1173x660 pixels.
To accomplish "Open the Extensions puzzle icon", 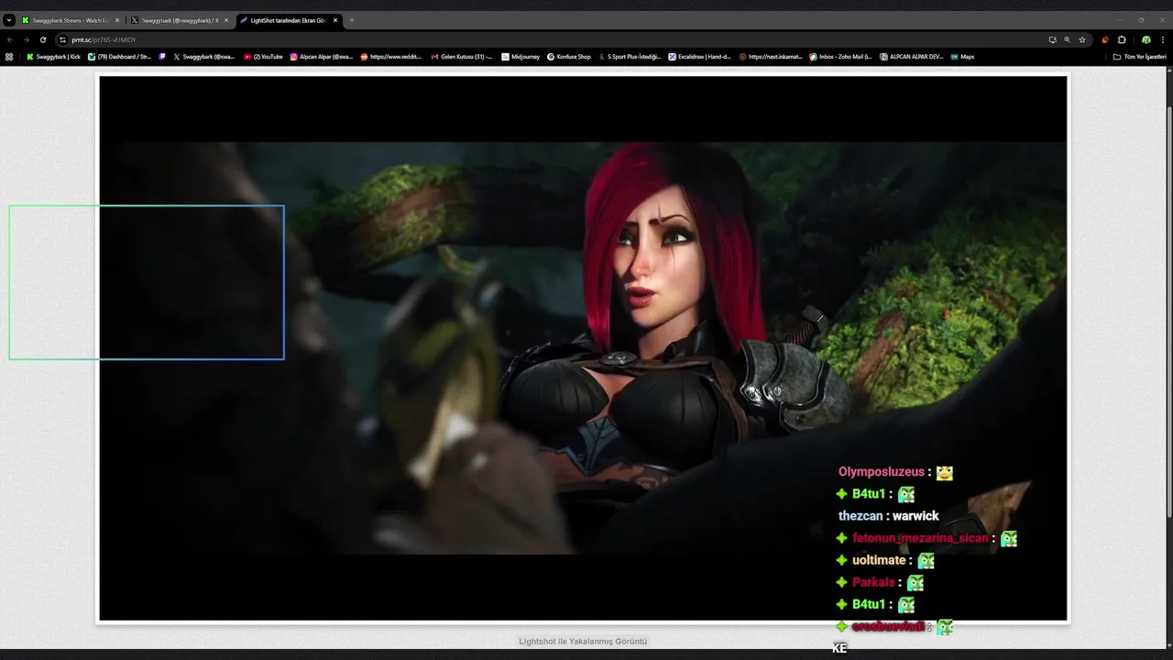I will [x=1122, y=39].
